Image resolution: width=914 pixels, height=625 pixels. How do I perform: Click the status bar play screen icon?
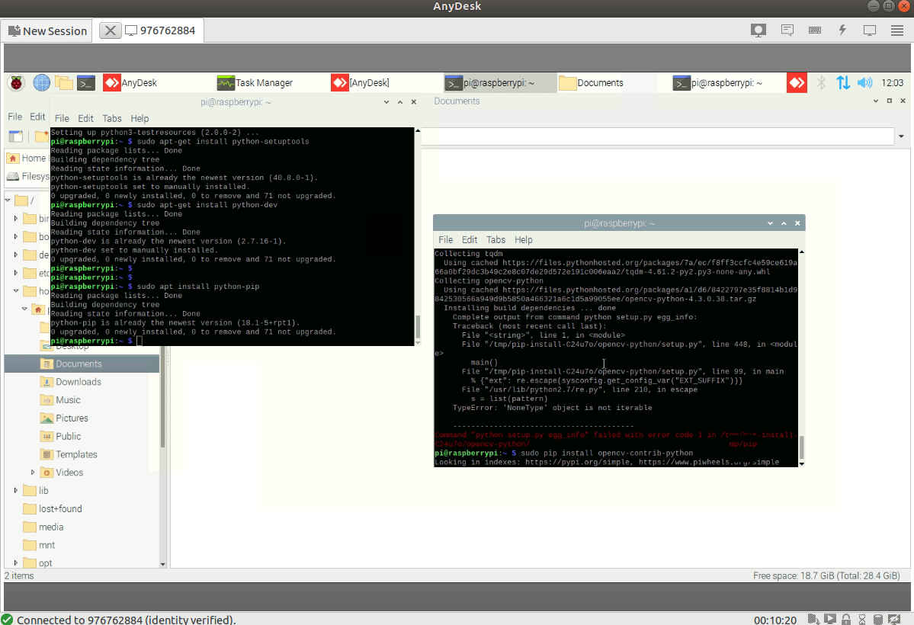(830, 620)
